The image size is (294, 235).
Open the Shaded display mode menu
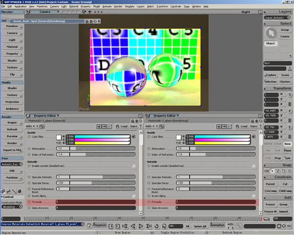(x=245, y=12)
